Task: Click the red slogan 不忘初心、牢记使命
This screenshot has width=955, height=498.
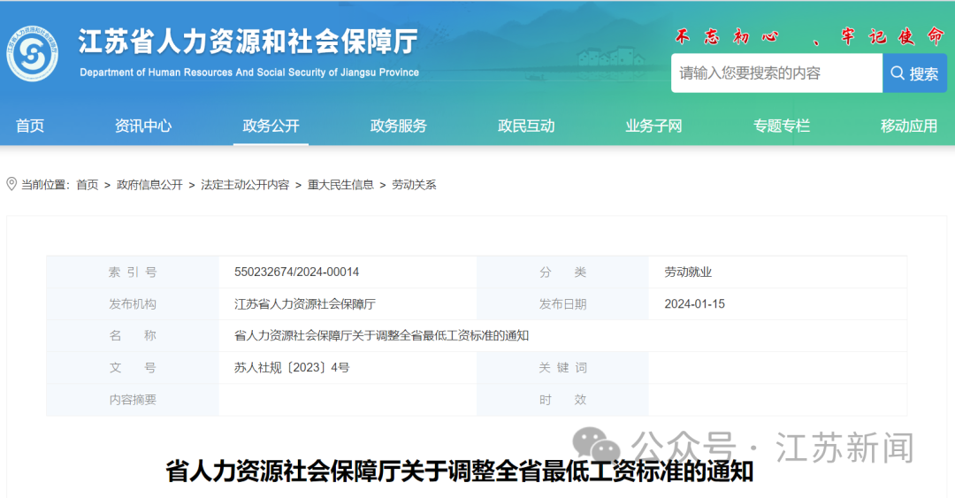Action: (x=809, y=36)
